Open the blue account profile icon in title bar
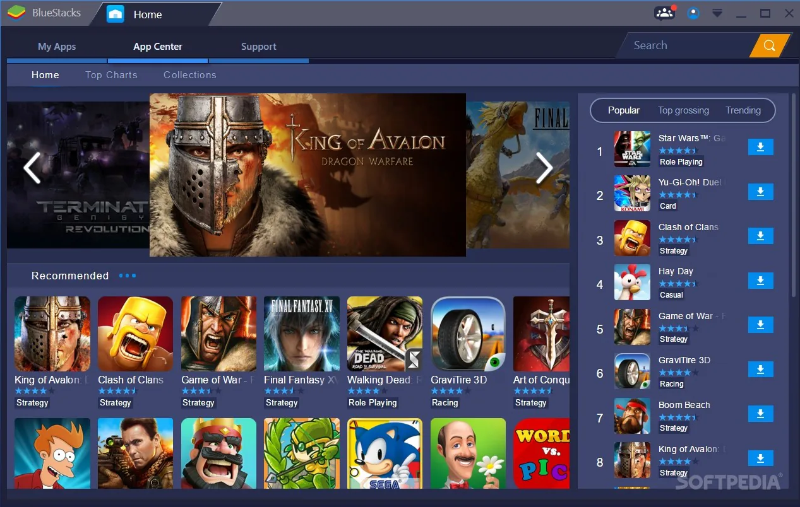The width and height of the screenshot is (800, 507). coord(693,13)
